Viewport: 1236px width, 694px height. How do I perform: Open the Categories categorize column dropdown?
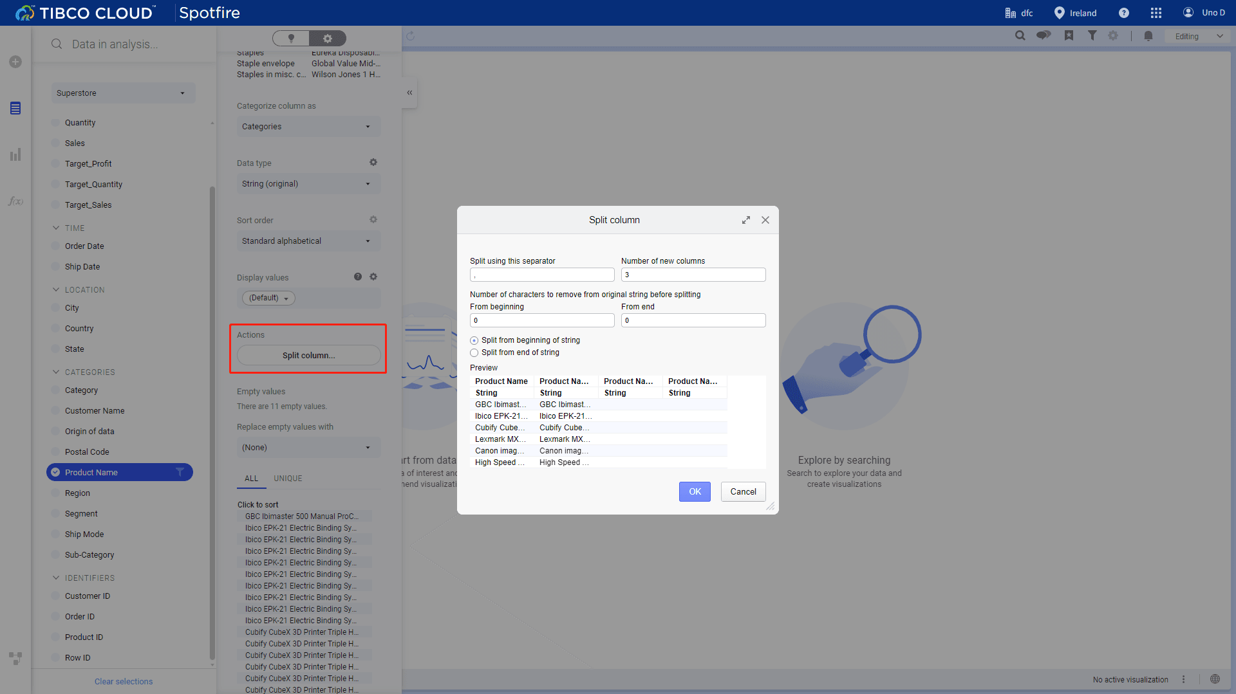(x=308, y=126)
